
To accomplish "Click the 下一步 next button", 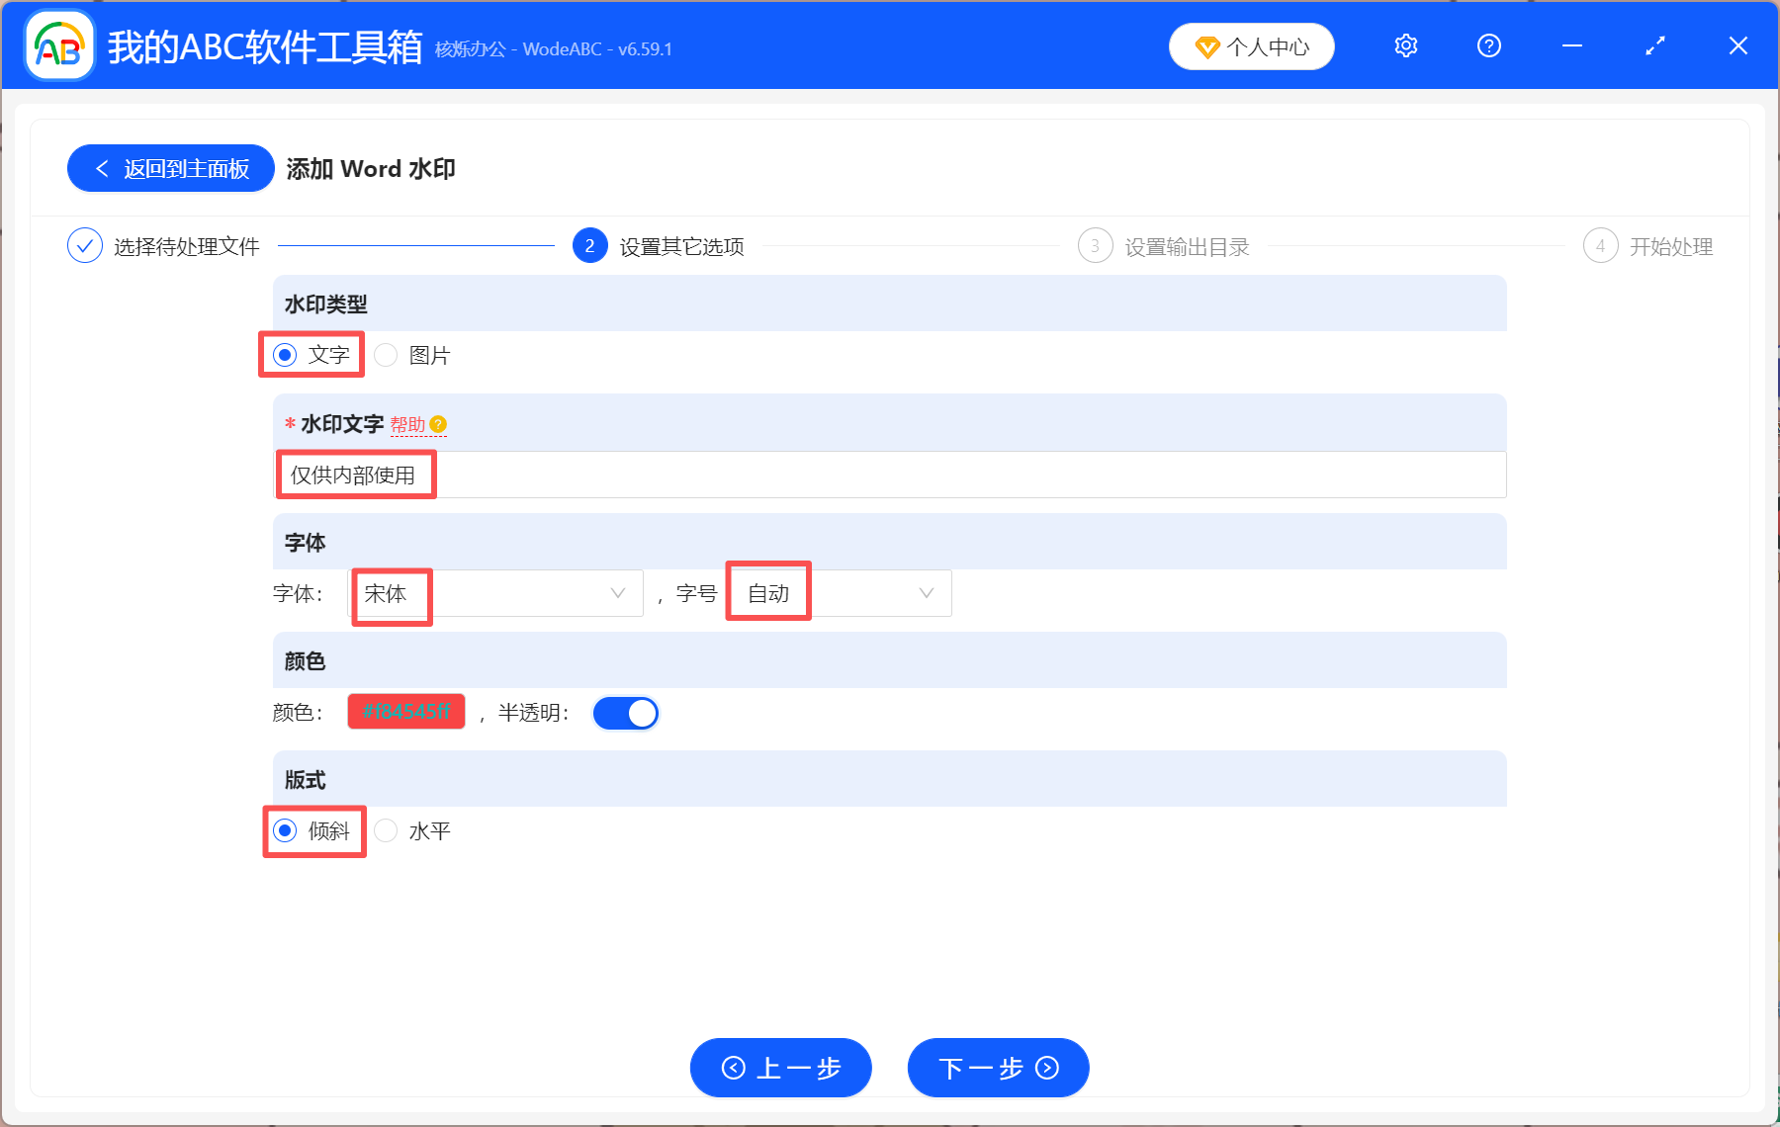I will tap(997, 1068).
